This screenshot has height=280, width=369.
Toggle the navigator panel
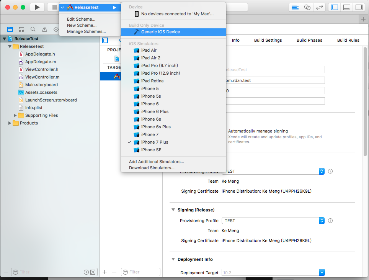point(335,7)
